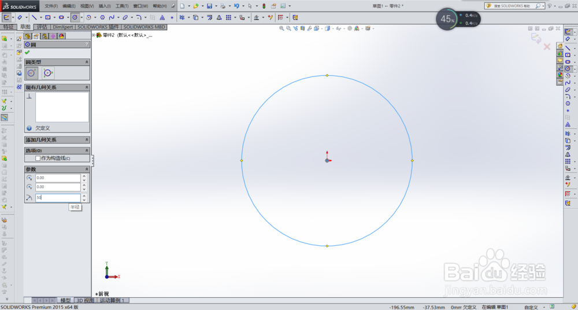
Task: Choose the center-based circle type button
Action: [x=31, y=73]
